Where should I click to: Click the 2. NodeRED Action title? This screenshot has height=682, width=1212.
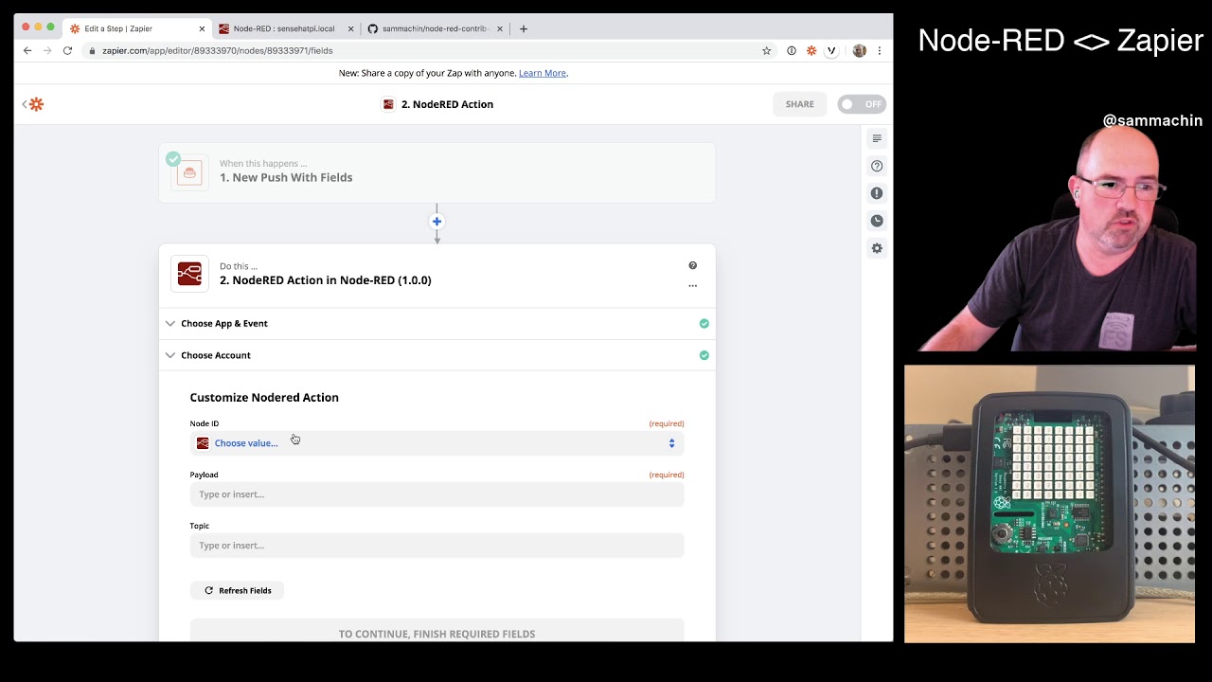(447, 104)
